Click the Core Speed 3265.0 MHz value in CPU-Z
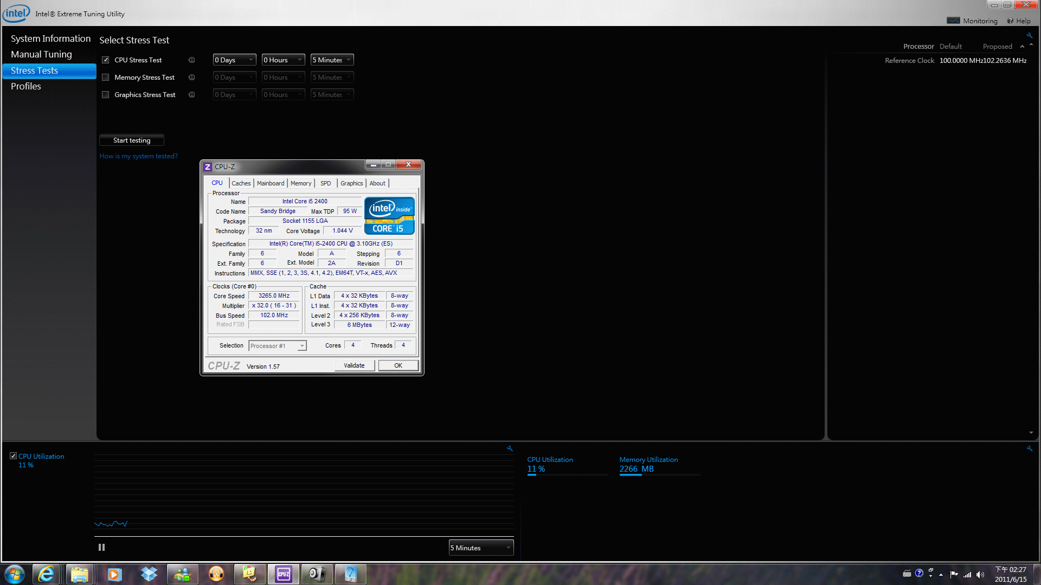This screenshot has height=585, width=1041. 274,296
